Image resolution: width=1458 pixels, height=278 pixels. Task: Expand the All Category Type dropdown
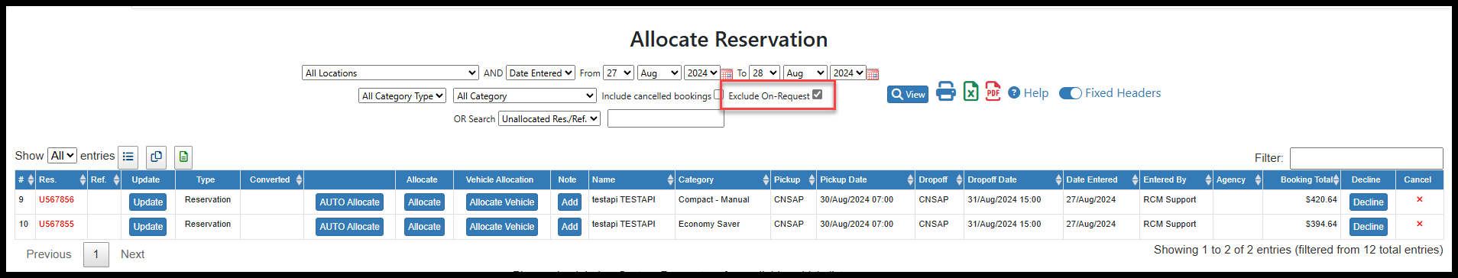point(403,96)
